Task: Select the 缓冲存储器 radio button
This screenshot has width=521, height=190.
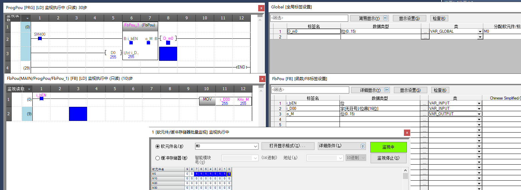Action: [x=158, y=158]
